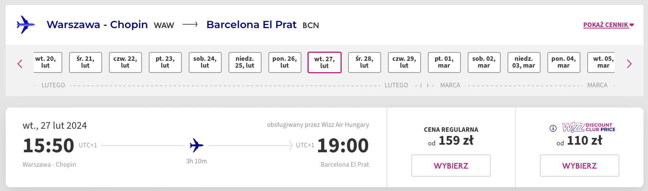648x191 pixels.
Task: Click the info icon next to Wizz Discount Club
Action: tap(553, 128)
